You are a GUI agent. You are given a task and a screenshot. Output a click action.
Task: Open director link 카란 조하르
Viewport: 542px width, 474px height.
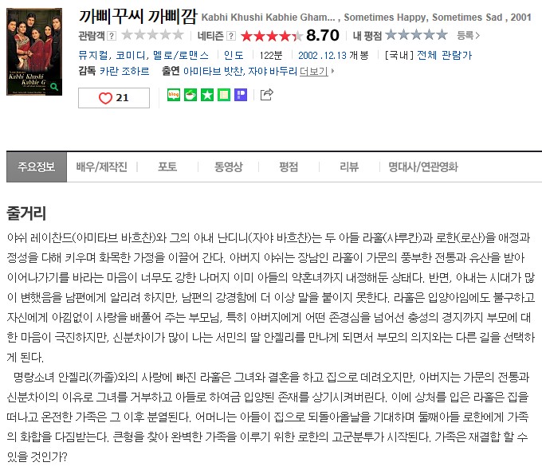pos(124,71)
